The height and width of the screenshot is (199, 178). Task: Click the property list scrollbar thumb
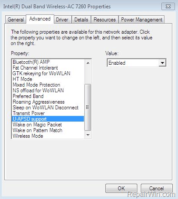[x=88, y=107]
